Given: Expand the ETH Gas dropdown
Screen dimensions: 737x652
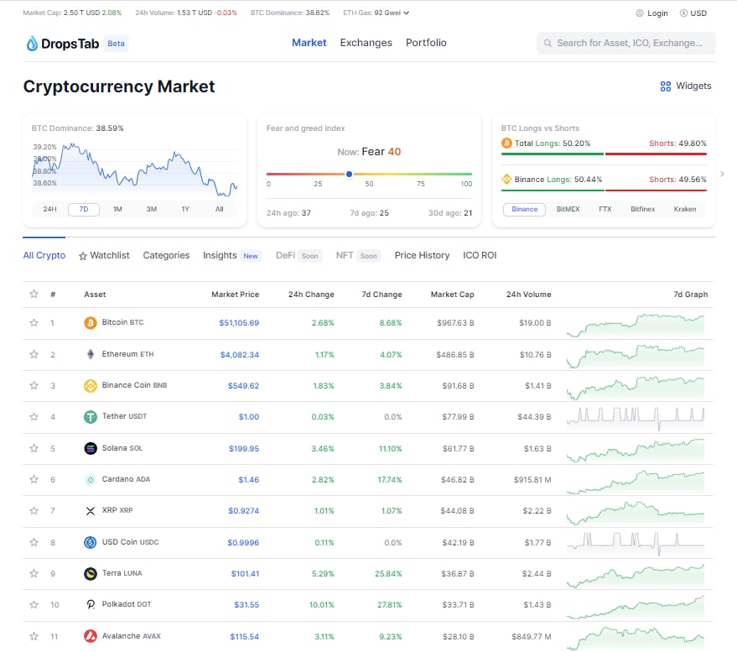Looking at the screenshot, I should point(406,13).
